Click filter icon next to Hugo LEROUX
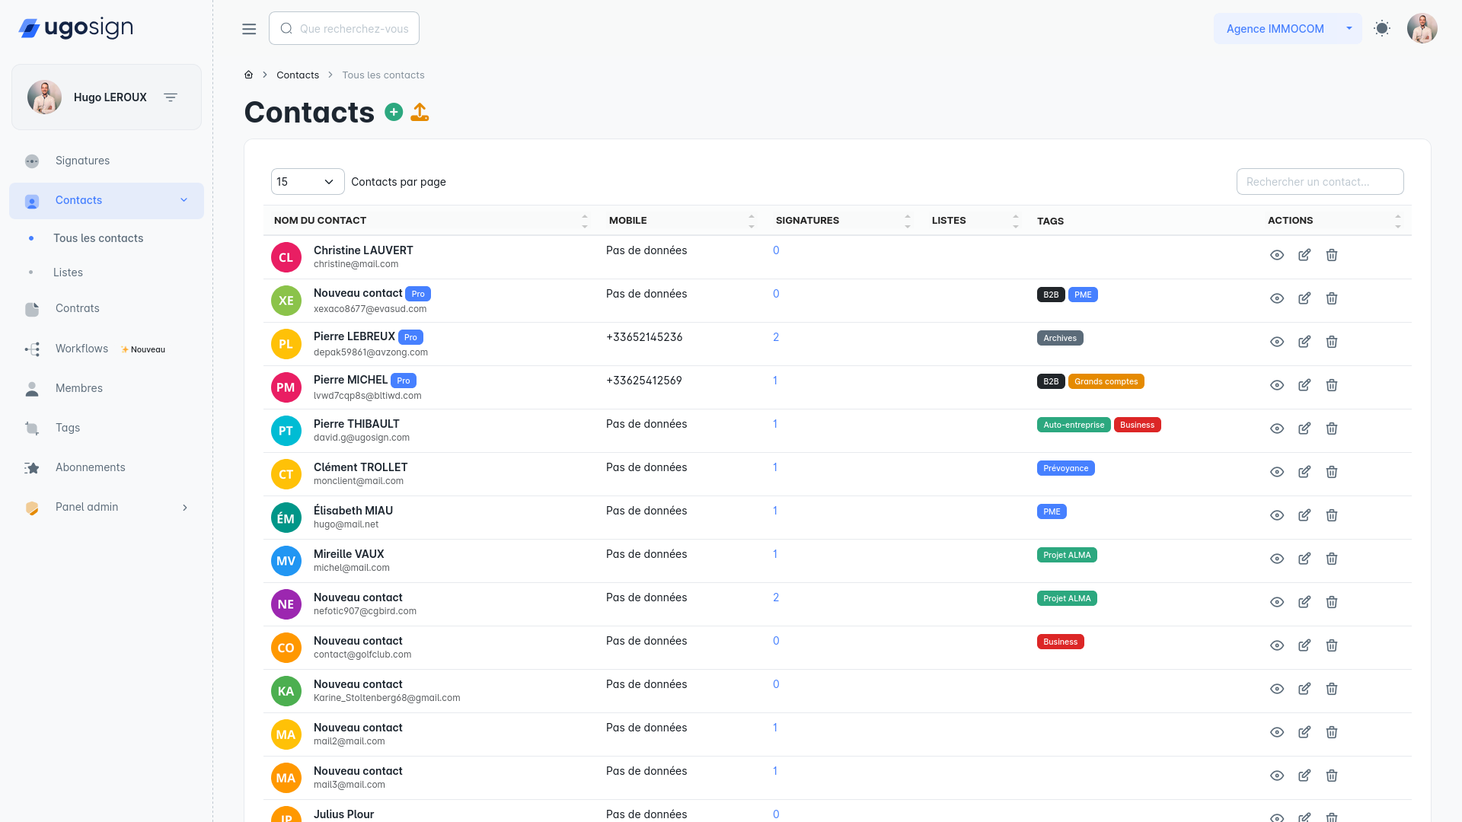 click(171, 97)
